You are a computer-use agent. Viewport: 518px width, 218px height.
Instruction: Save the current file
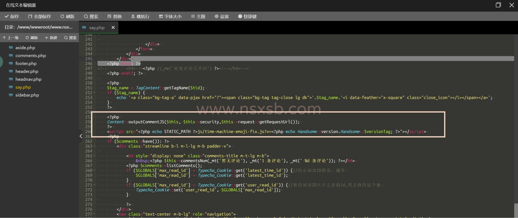tap(12, 16)
